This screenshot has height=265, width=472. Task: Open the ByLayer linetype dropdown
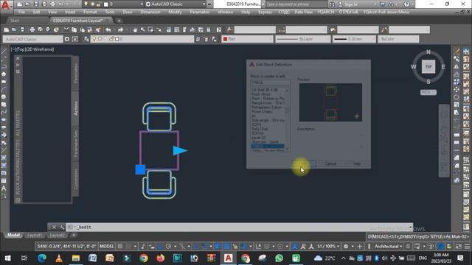pyautogui.click(x=302, y=39)
